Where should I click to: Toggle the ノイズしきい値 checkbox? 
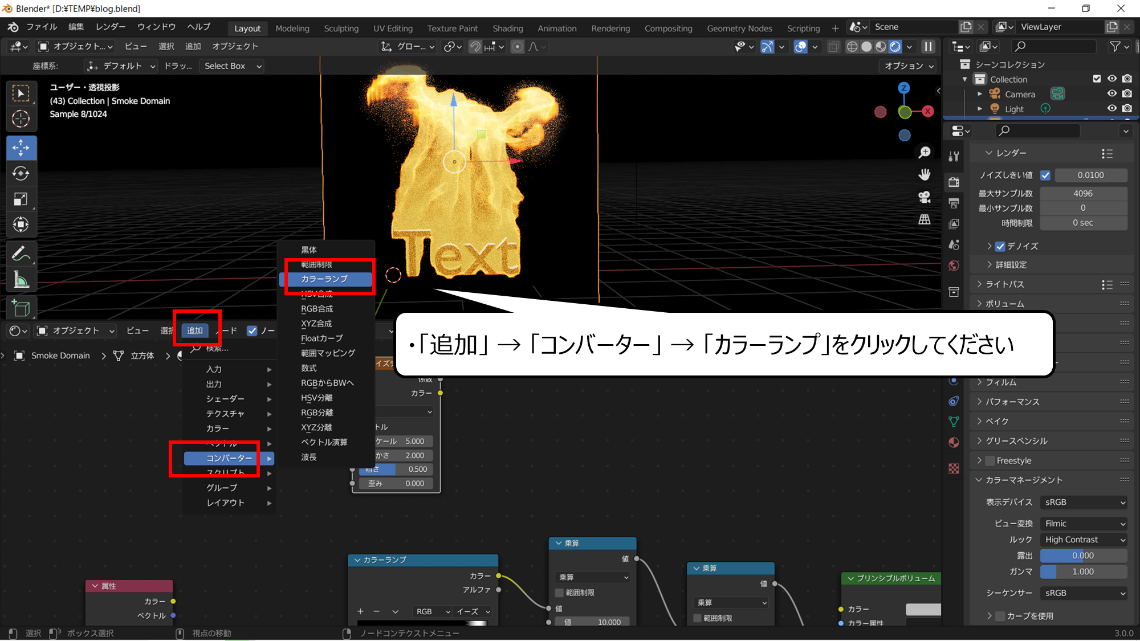[x=1045, y=175]
